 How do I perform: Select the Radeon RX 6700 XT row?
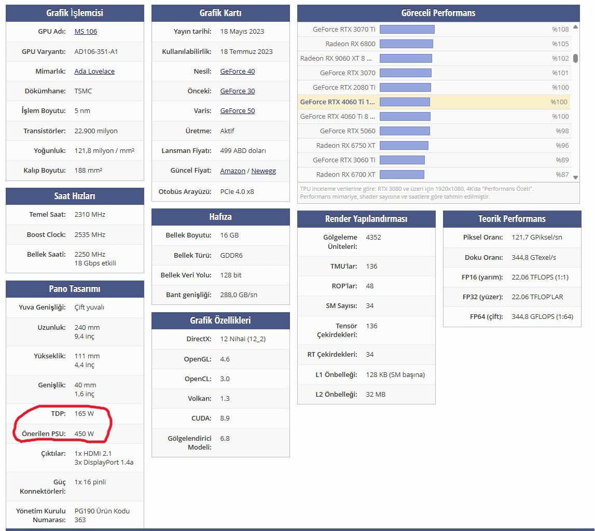pos(434,174)
